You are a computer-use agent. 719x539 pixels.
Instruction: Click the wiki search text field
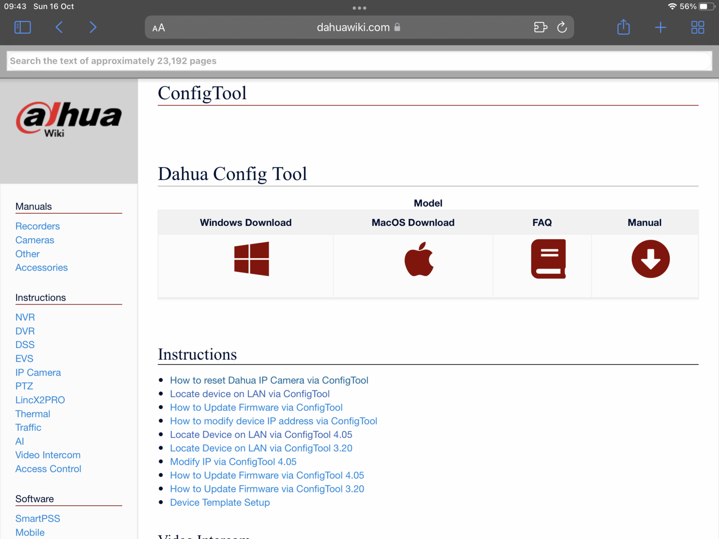(x=359, y=61)
